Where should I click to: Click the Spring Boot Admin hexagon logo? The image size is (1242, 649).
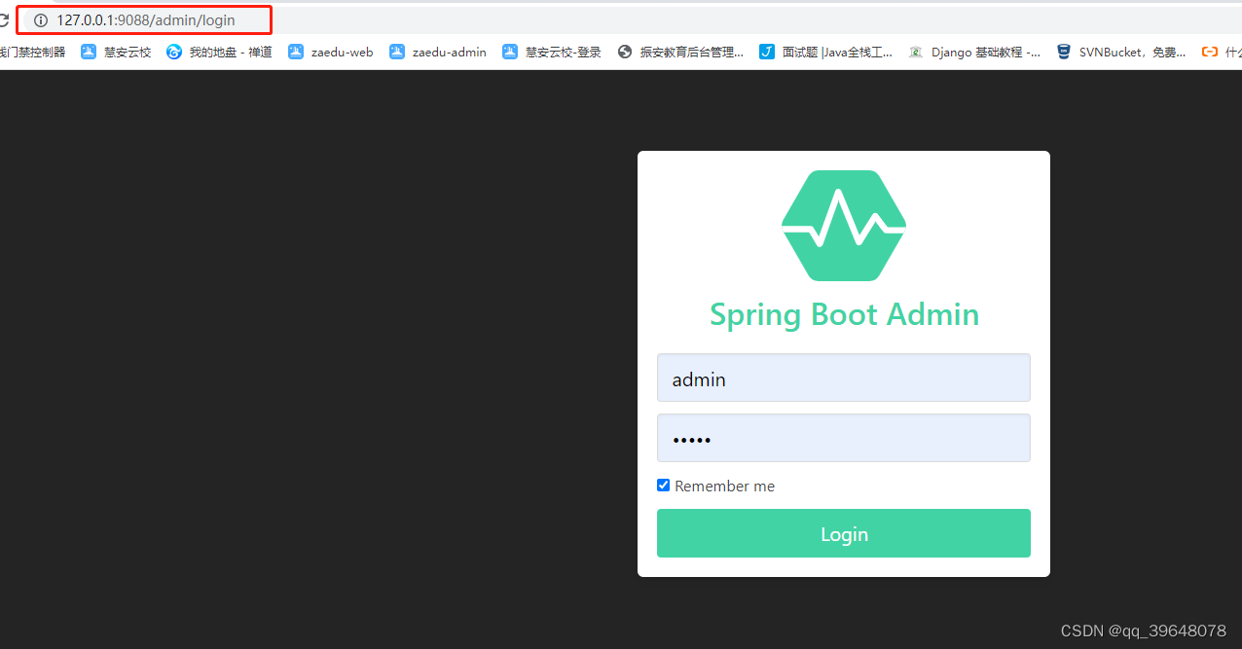pyautogui.click(x=844, y=226)
